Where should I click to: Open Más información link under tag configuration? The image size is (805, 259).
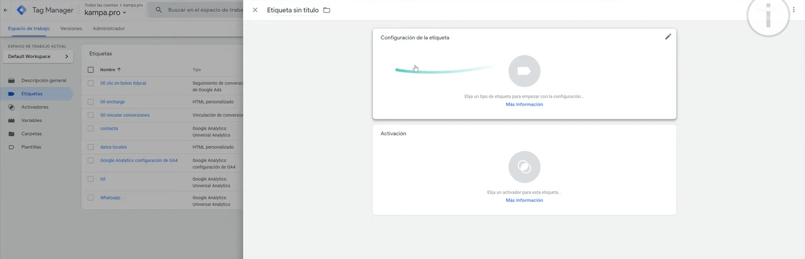coord(524,105)
